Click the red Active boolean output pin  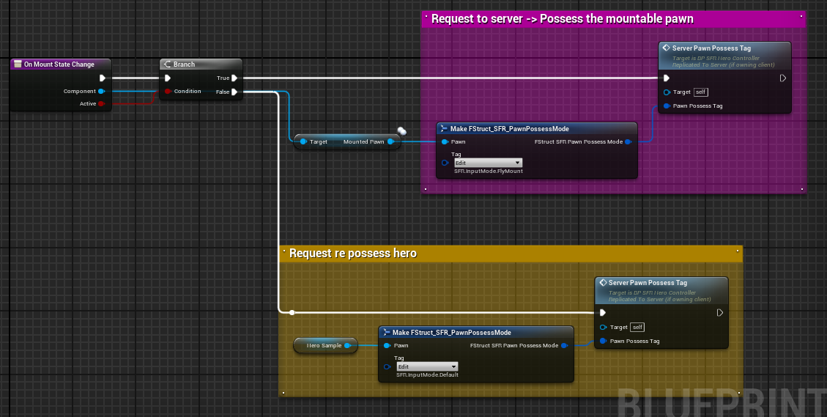(x=101, y=104)
